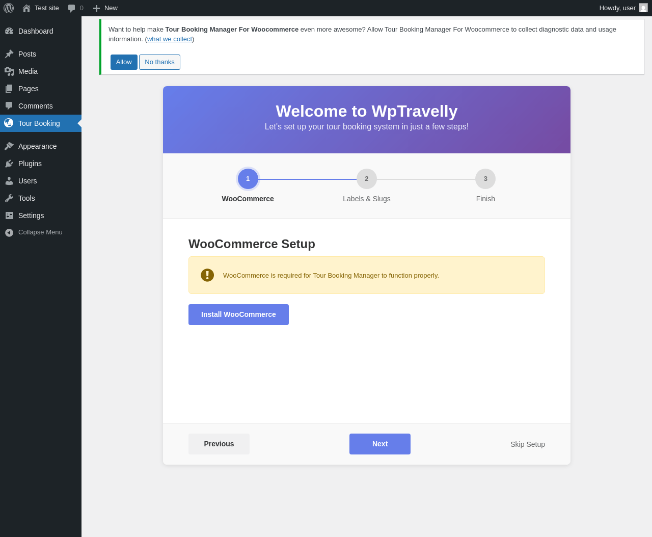Screen dimensions: 652x537
Task: Open the comments bubble icon in admin bar
Action: tap(72, 8)
